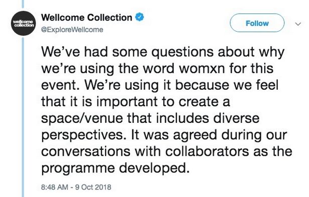Click the word 'conversations' in the tweet
The width and height of the screenshot is (309, 197).
point(86,151)
